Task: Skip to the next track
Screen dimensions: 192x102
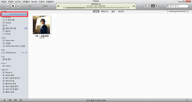Action: [18, 6]
